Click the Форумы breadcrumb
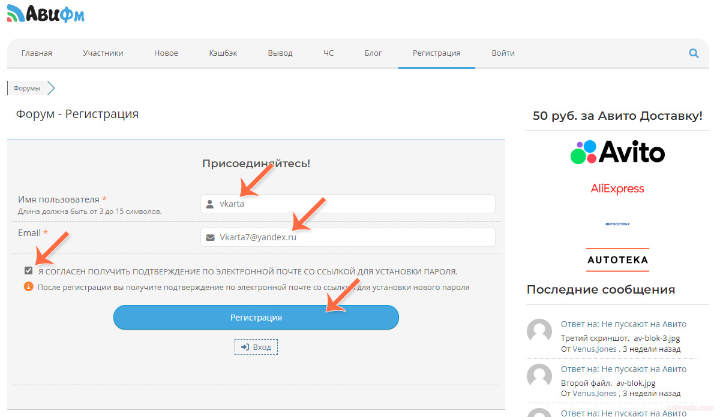This screenshot has width=720, height=417. pos(27,88)
